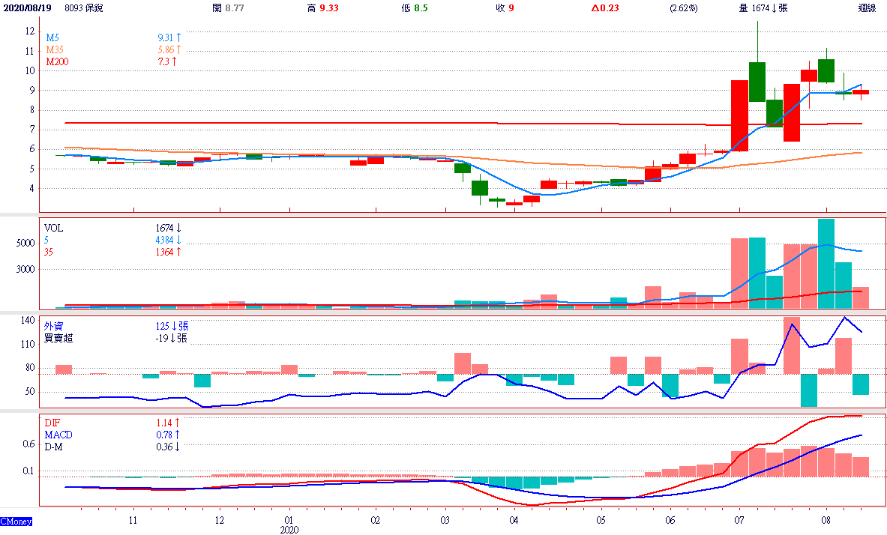
Task: Select the D-M histogram label
Action: (x=54, y=447)
